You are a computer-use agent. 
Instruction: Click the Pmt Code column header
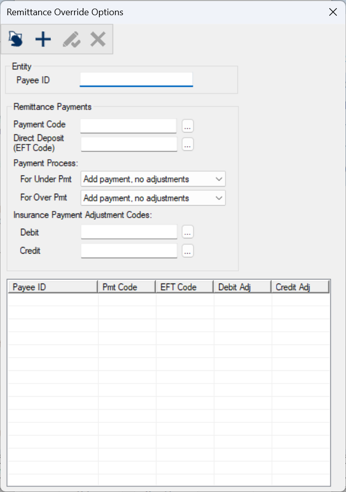(x=126, y=287)
